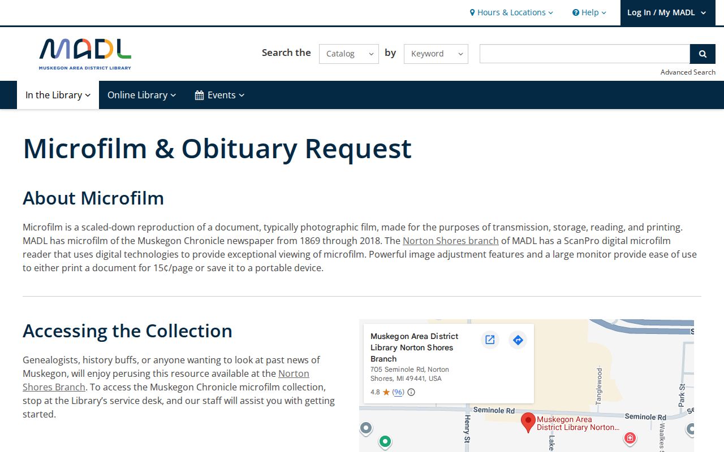
Task: Open the MADL logo home link
Action: click(85, 54)
